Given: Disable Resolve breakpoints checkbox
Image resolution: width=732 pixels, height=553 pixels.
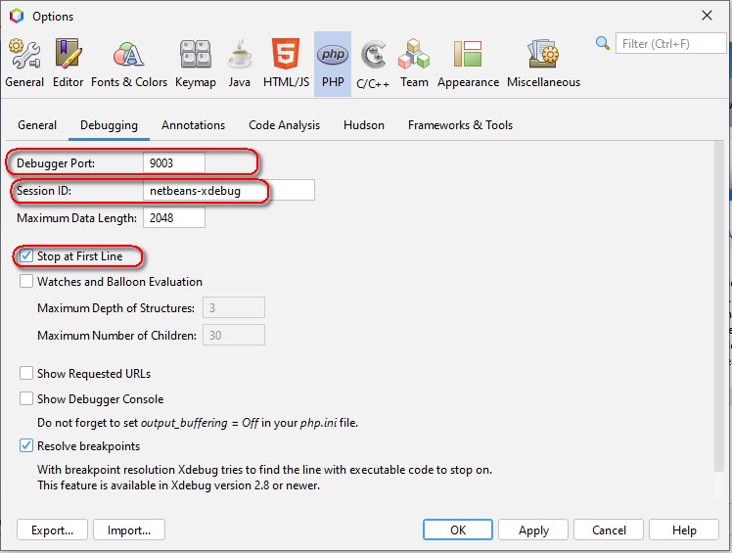Looking at the screenshot, I should (x=26, y=446).
